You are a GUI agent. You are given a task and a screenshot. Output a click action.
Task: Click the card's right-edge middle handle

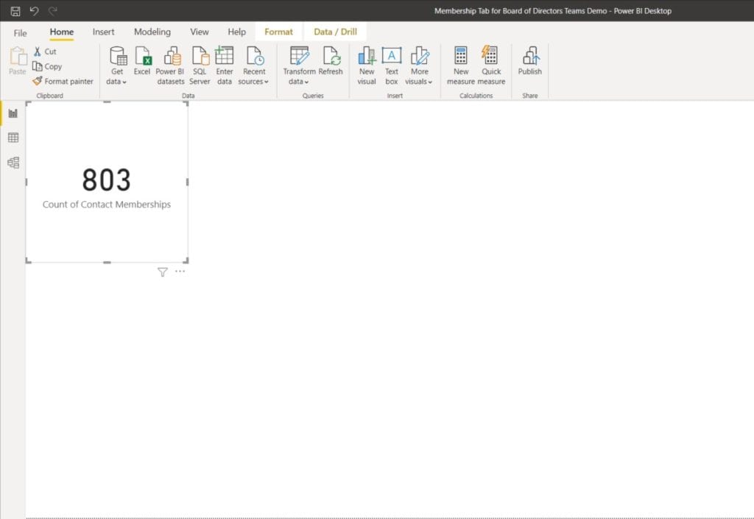pos(187,182)
